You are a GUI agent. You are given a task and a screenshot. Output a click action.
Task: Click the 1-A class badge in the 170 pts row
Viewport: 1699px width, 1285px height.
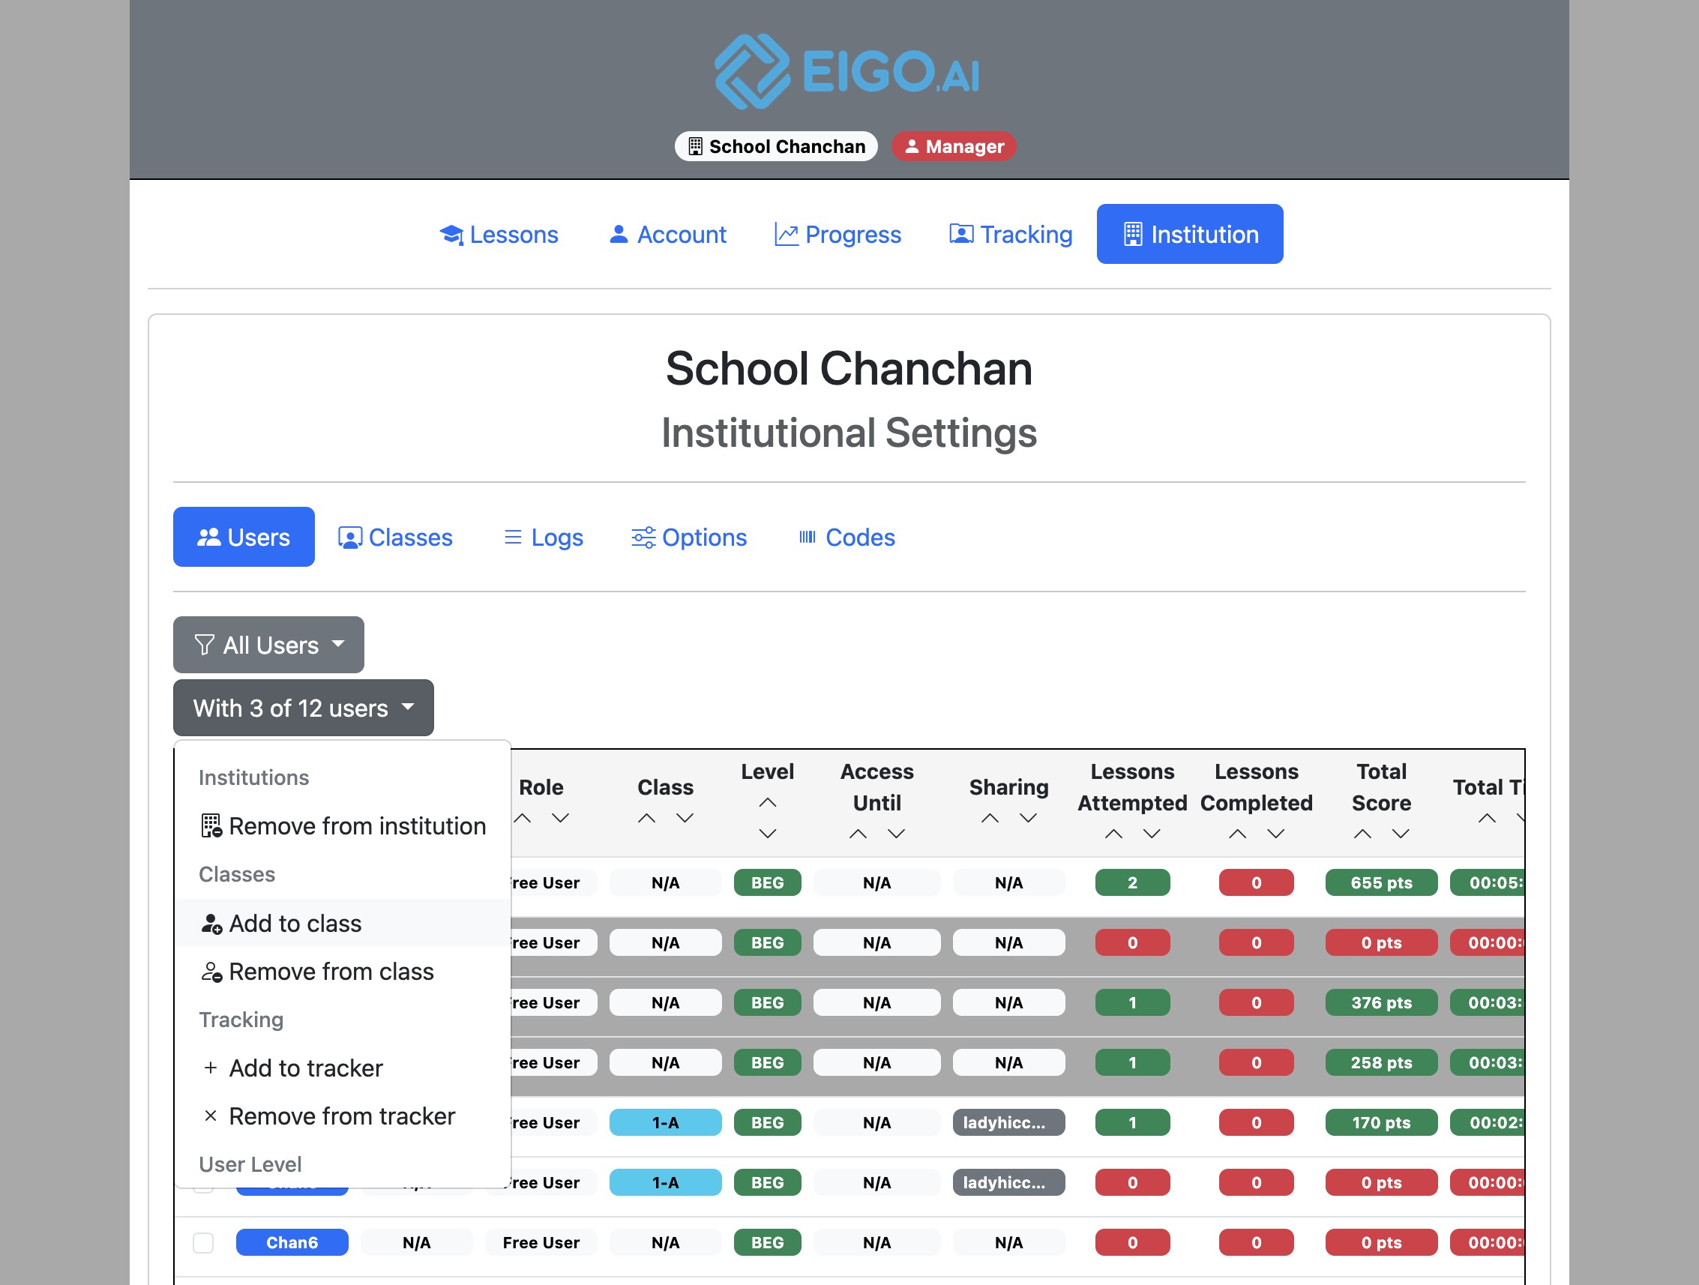(665, 1122)
